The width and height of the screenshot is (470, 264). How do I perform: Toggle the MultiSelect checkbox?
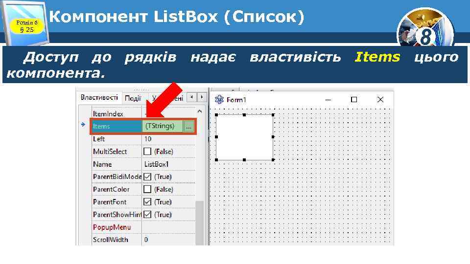point(147,152)
